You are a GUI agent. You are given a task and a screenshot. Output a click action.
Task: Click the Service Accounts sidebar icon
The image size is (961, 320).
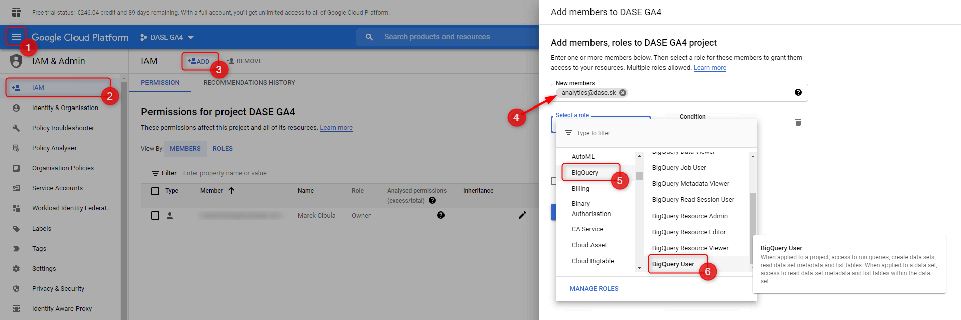16,188
